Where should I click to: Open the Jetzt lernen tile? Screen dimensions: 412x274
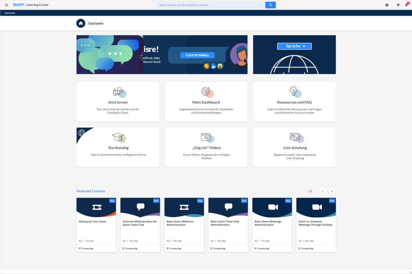coord(118,102)
